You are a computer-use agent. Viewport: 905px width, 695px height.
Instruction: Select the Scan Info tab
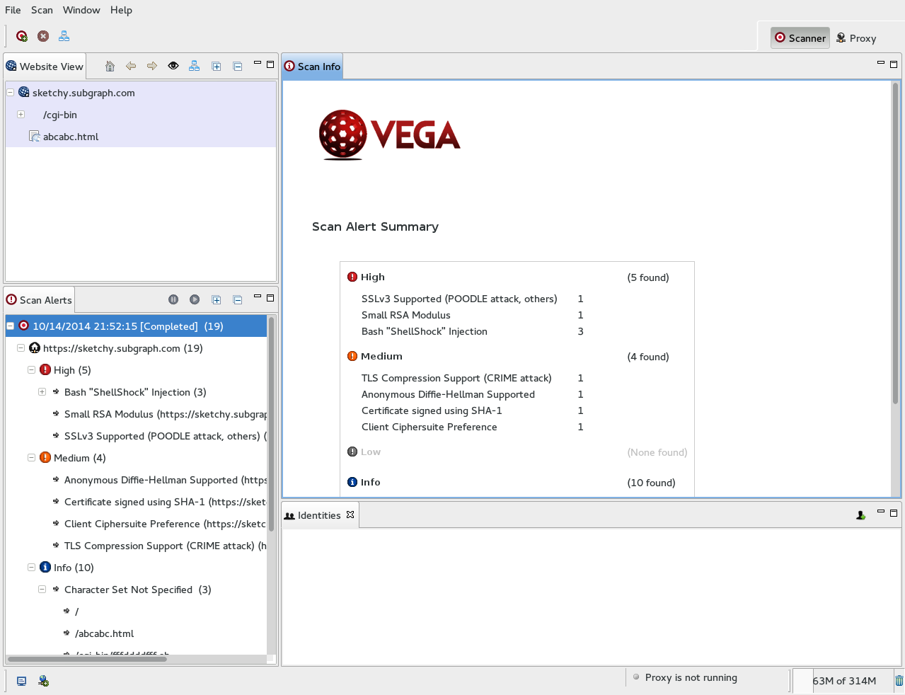point(312,67)
